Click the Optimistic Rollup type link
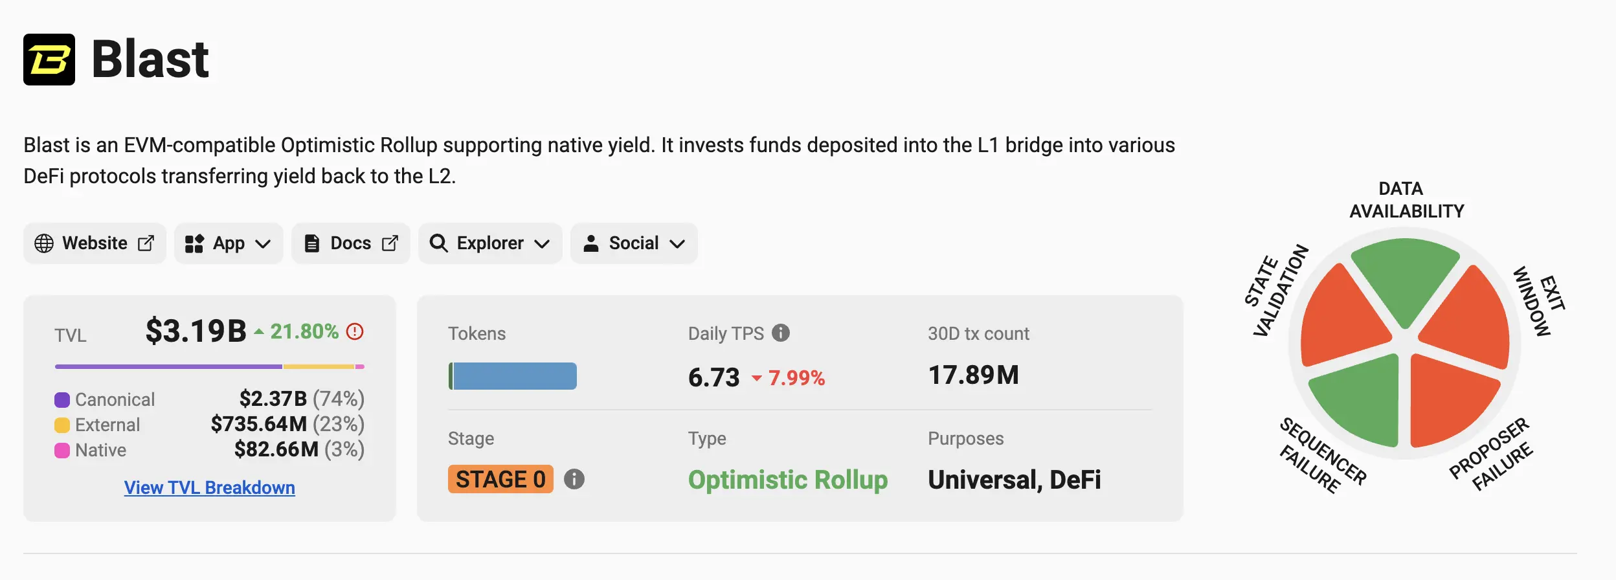 click(x=787, y=480)
